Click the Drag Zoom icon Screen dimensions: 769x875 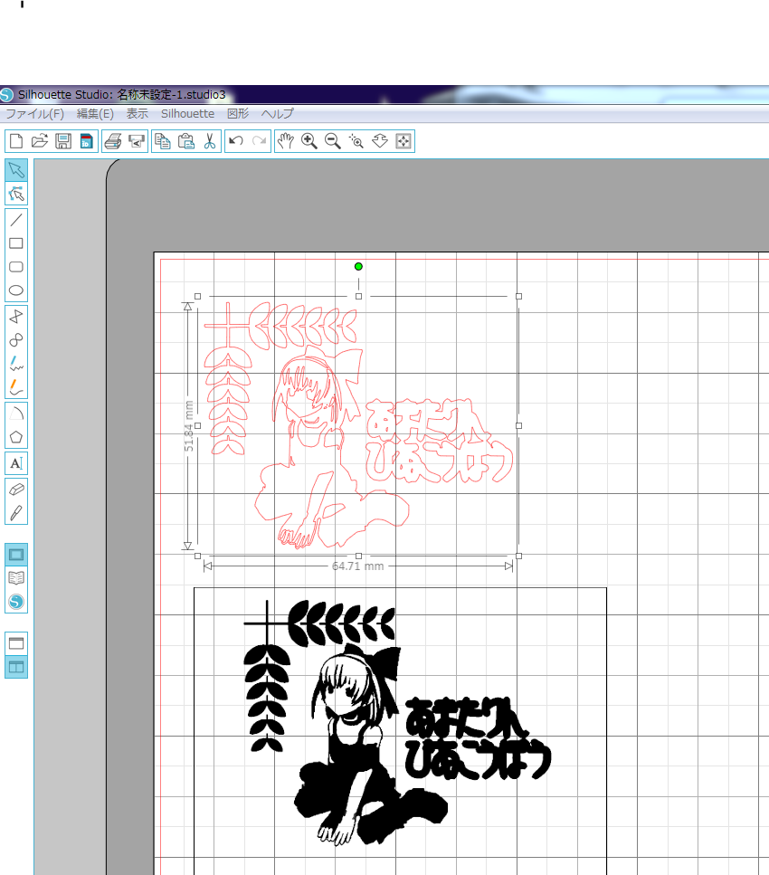click(379, 141)
